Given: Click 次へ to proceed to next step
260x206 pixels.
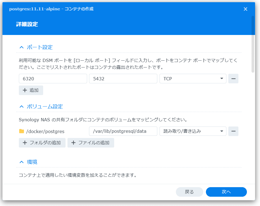Looking at the screenshot, I should (226, 192).
